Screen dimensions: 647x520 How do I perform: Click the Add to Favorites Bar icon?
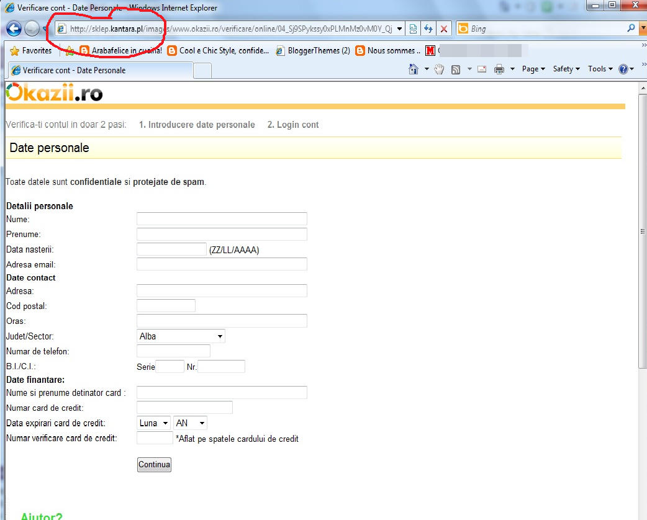coord(70,51)
